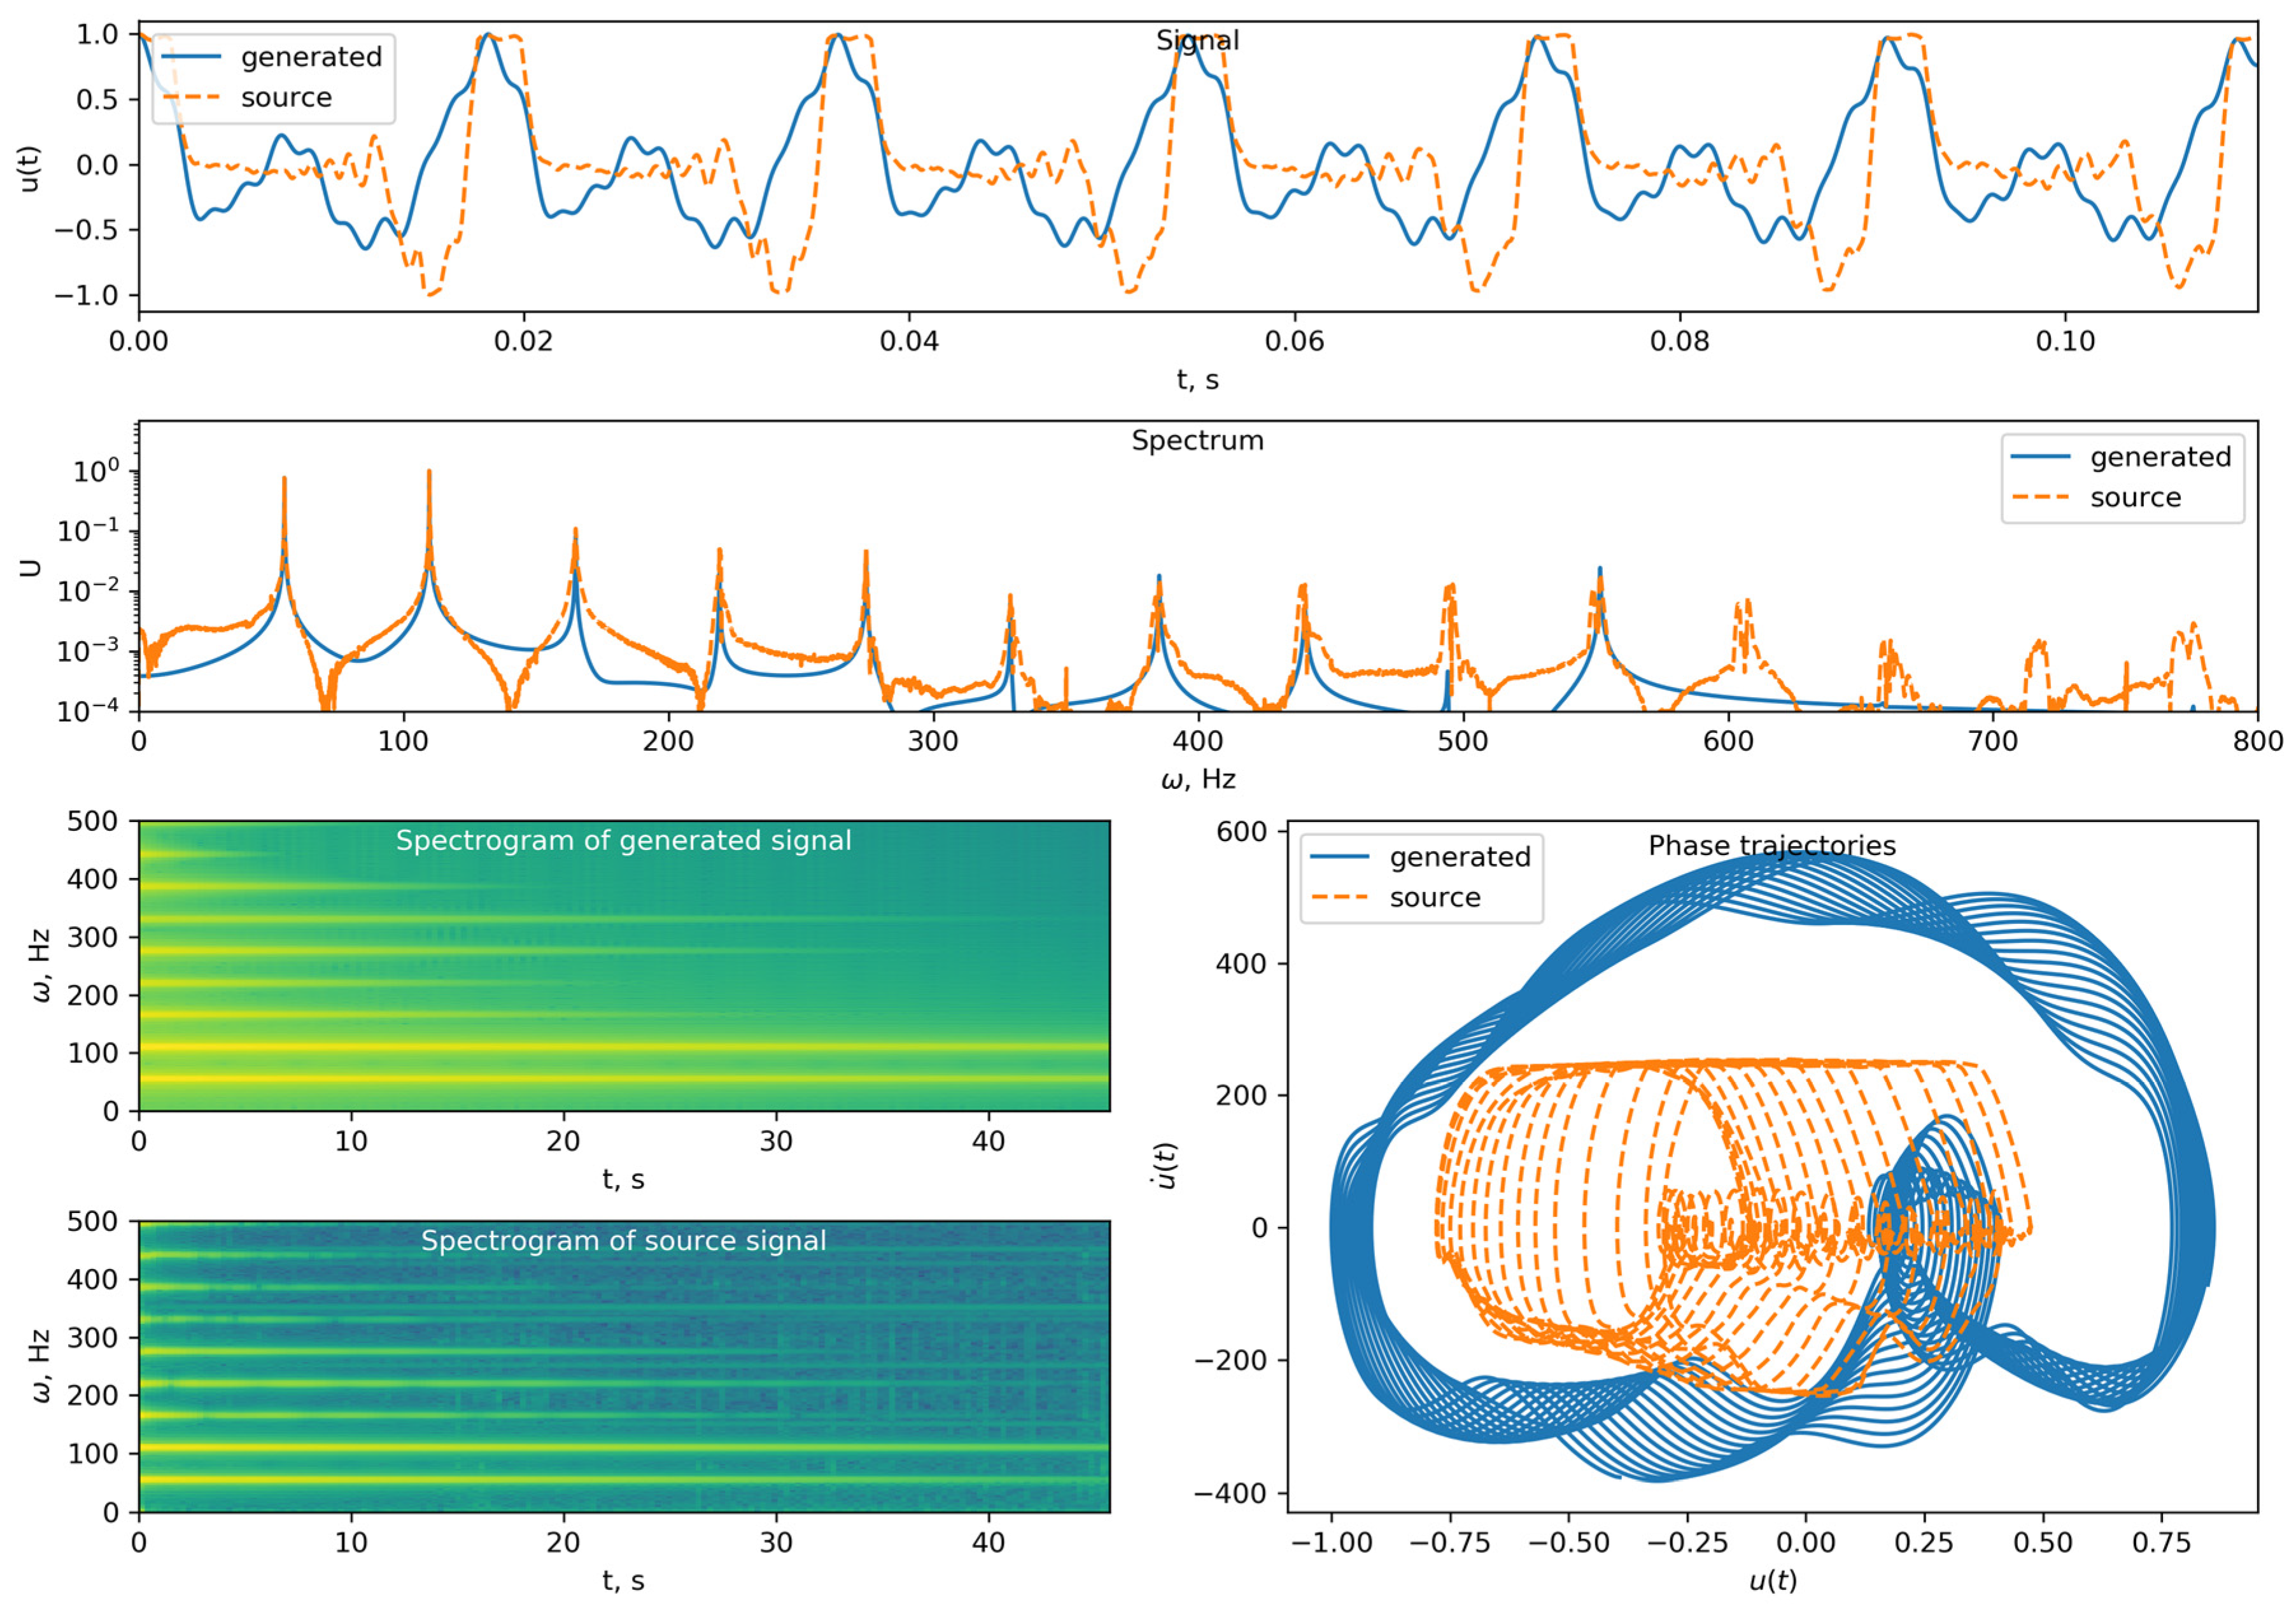Select the "Spectrogram of generated signal" title
The width and height of the screenshot is (2296, 1609).
coord(623,841)
